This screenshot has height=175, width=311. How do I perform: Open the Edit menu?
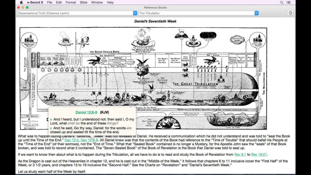59,2
